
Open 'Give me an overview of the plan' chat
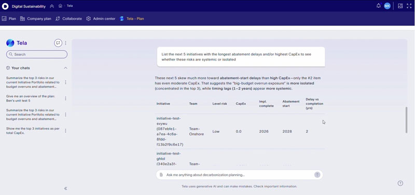tap(31, 98)
